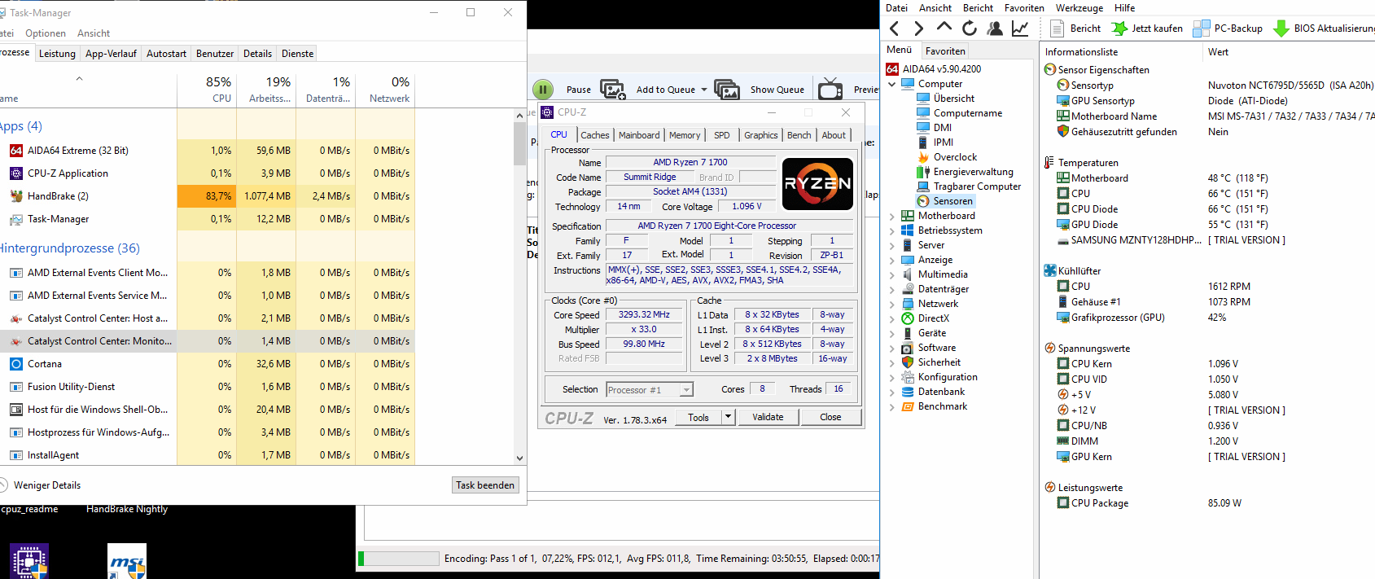Click the CPU-Z window title icon
The width and height of the screenshot is (1375, 579).
tap(547, 112)
